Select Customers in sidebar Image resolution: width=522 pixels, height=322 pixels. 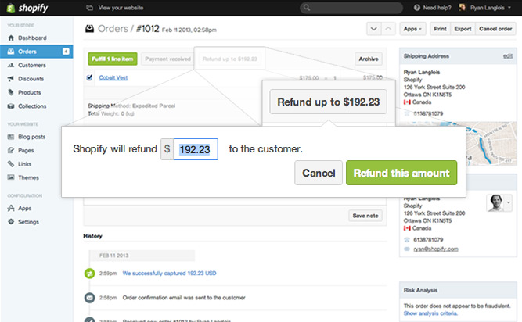point(32,65)
